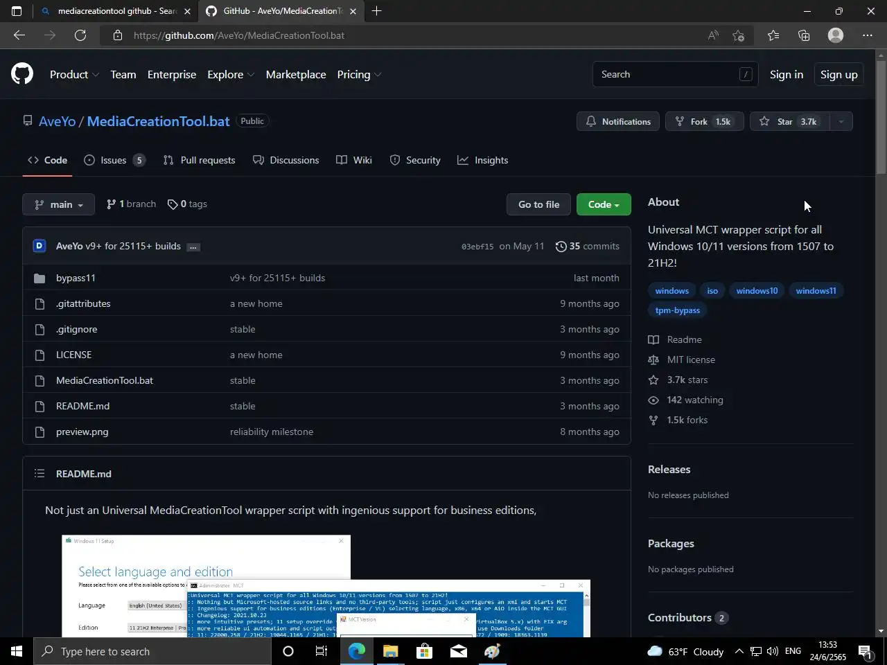Open README table of contents list icon

click(x=39, y=474)
